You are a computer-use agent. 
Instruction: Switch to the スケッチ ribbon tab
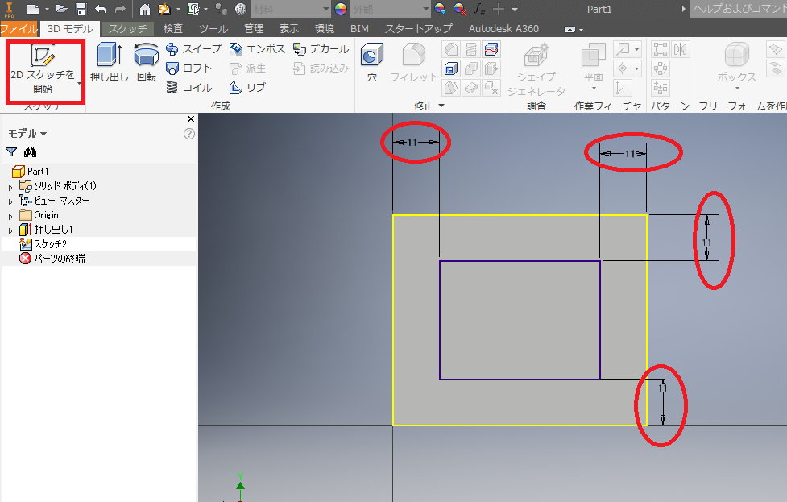pos(128,29)
